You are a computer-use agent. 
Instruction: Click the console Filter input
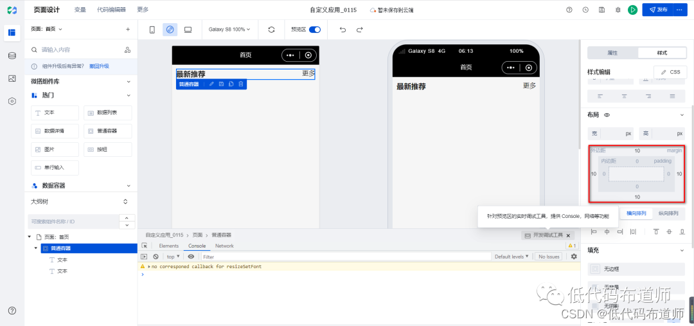click(346, 257)
